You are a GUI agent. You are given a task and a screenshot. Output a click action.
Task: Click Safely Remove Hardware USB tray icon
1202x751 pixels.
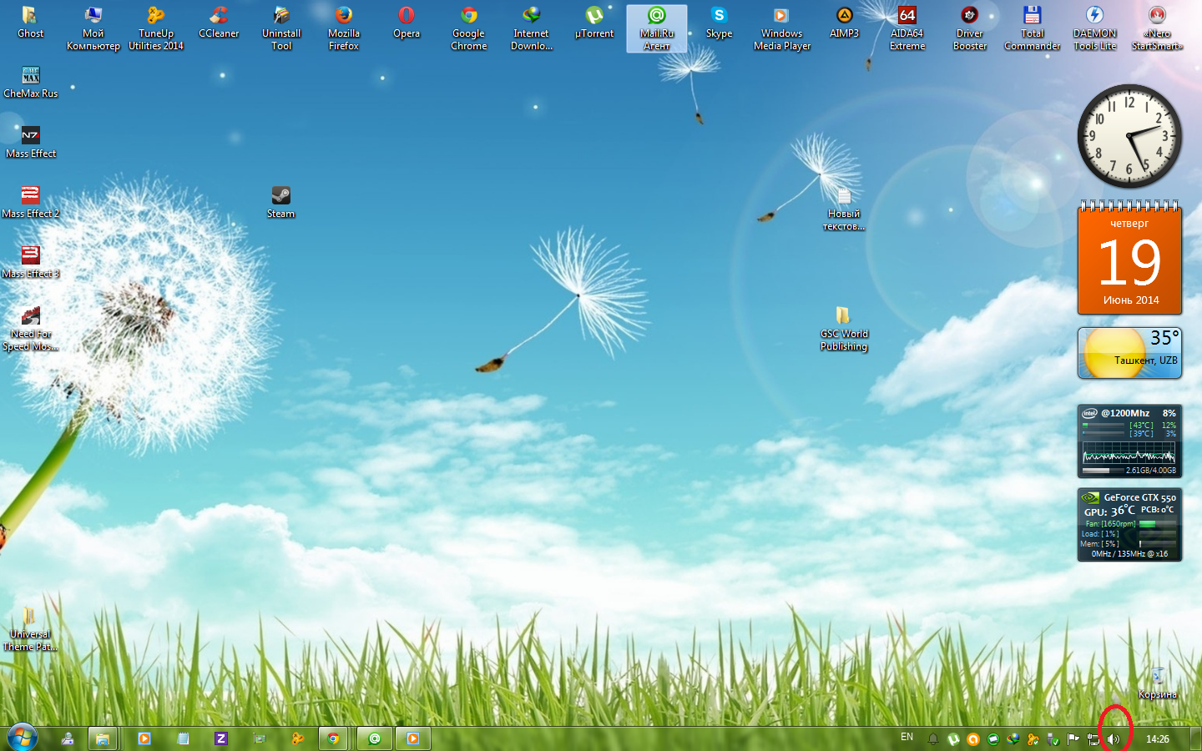coord(1053,739)
